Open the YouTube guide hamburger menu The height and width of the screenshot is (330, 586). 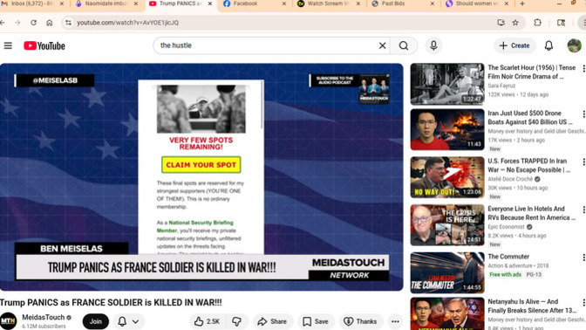(8, 45)
